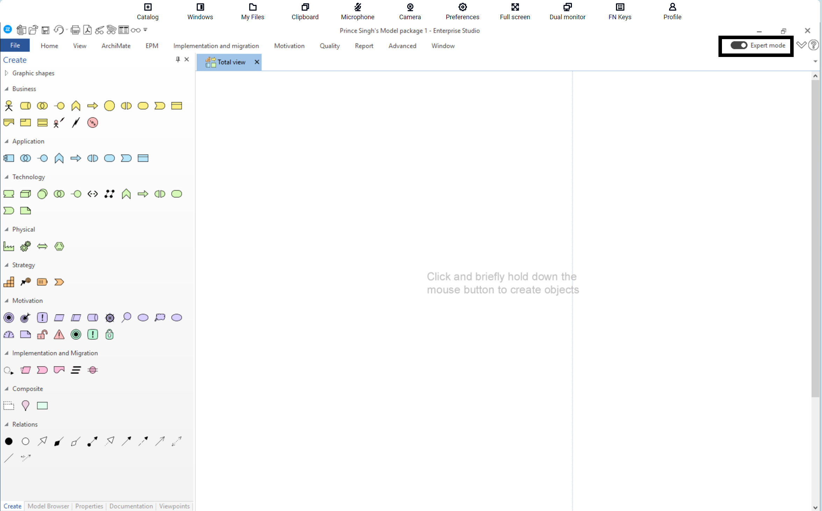Expand the Graphic shapes section
Screen dimensions: 822x511
(x=6, y=73)
